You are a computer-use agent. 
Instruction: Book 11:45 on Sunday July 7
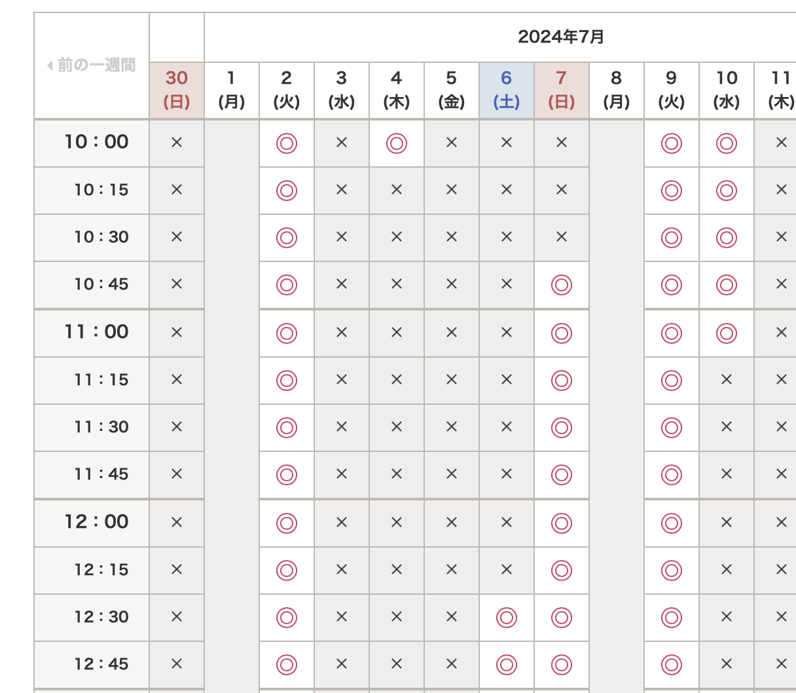[x=562, y=474]
